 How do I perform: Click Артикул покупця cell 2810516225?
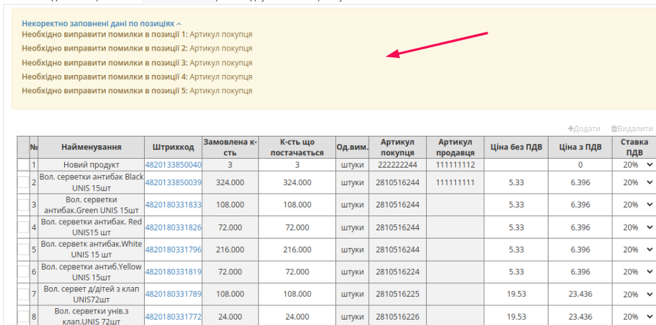398,294
